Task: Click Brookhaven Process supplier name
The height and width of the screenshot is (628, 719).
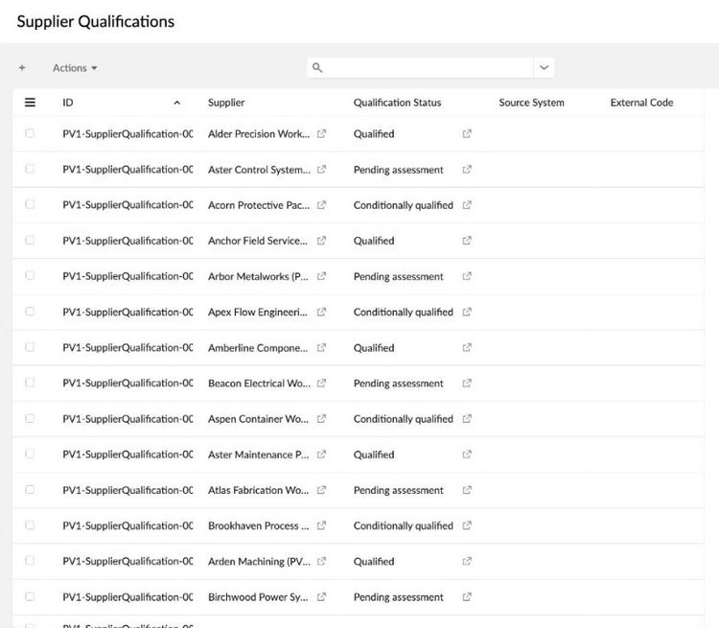Action: 258,525
